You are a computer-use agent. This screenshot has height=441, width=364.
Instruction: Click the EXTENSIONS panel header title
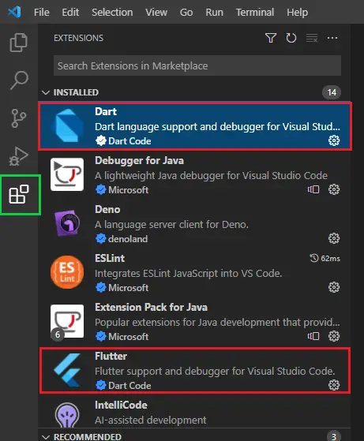(78, 38)
